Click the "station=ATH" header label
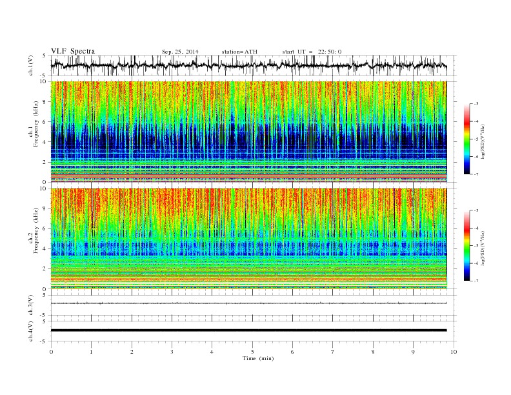The image size is (511, 395). [x=239, y=52]
